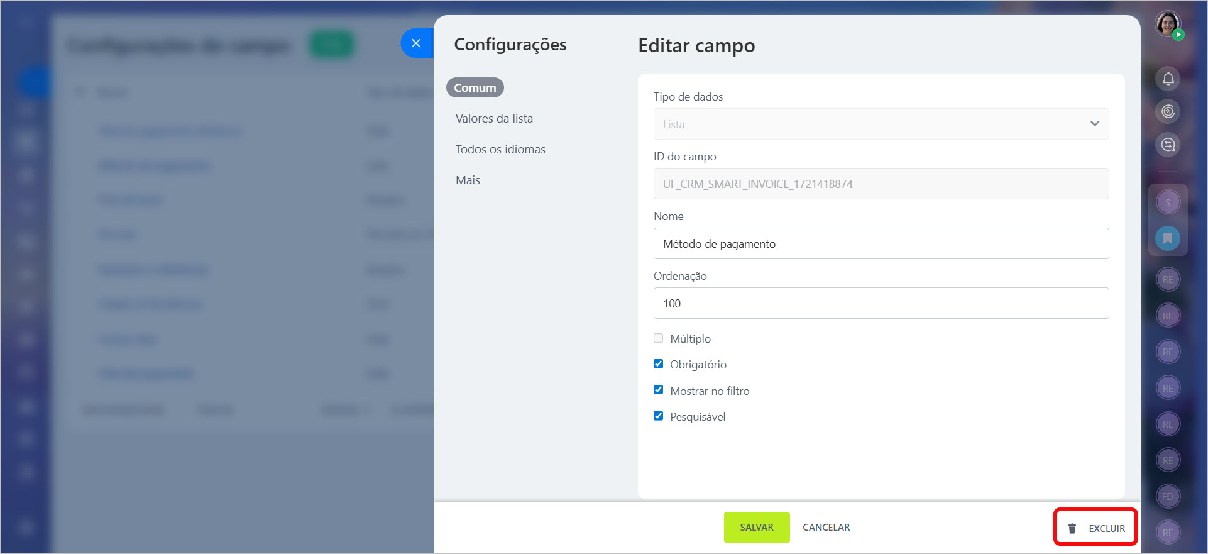The width and height of the screenshot is (1208, 554).
Task: Open the CoPilot spiral icon in the right sidebar
Action: (x=1168, y=111)
